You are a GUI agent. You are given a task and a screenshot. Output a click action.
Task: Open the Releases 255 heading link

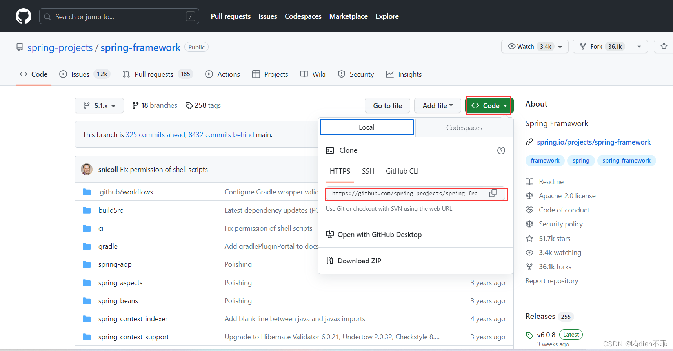[x=549, y=316]
